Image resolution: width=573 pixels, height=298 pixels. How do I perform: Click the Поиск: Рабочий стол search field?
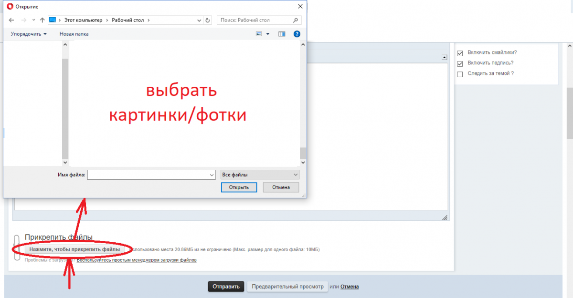point(255,21)
